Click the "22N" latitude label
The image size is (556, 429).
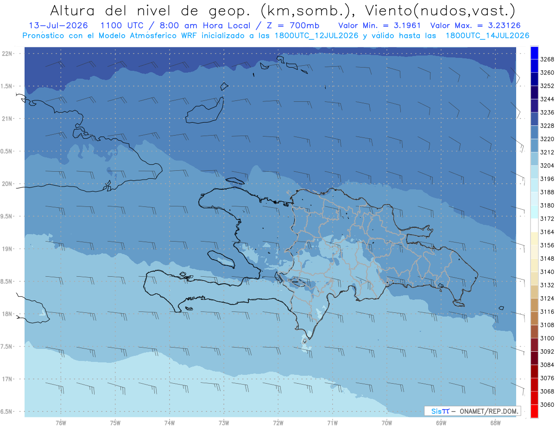[7, 54]
